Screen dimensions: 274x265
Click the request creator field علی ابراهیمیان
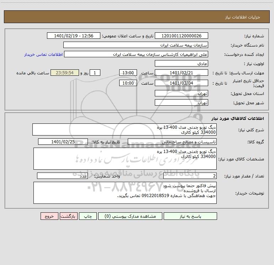(x=136, y=54)
